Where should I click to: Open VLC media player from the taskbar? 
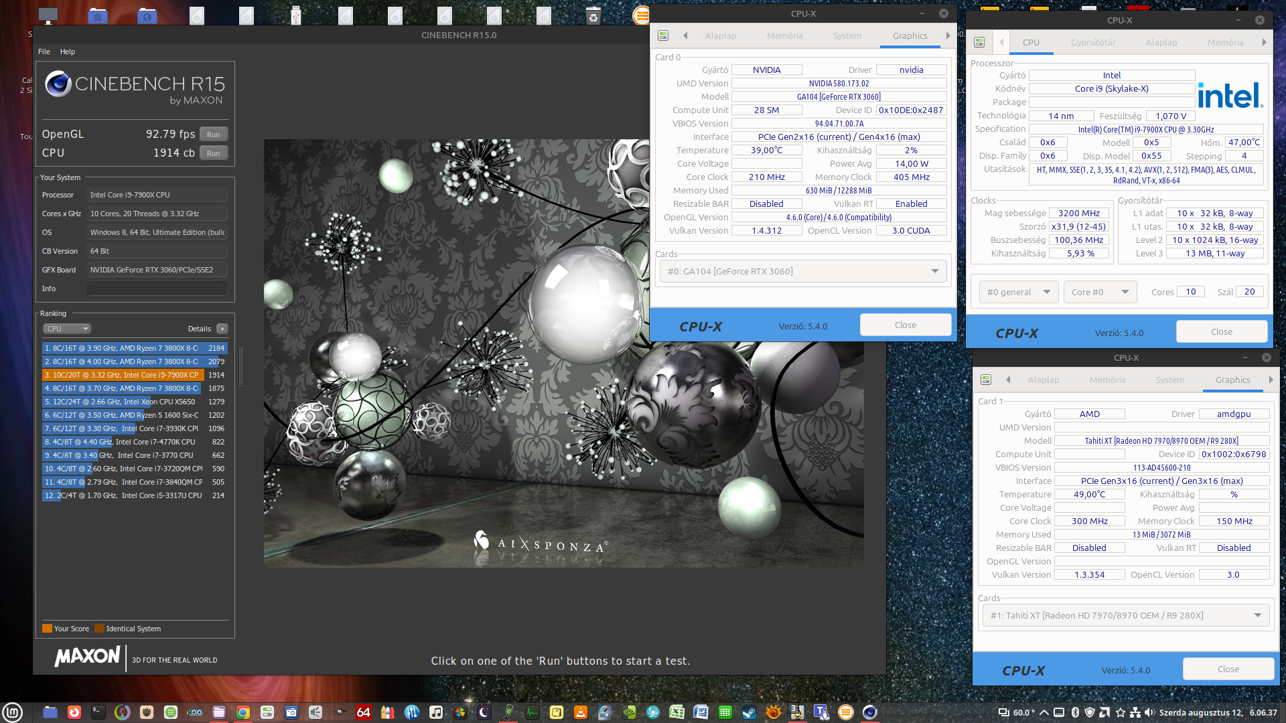click(x=581, y=712)
